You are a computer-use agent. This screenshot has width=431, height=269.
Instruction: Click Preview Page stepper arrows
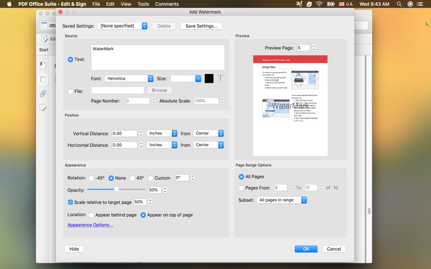tap(314, 48)
